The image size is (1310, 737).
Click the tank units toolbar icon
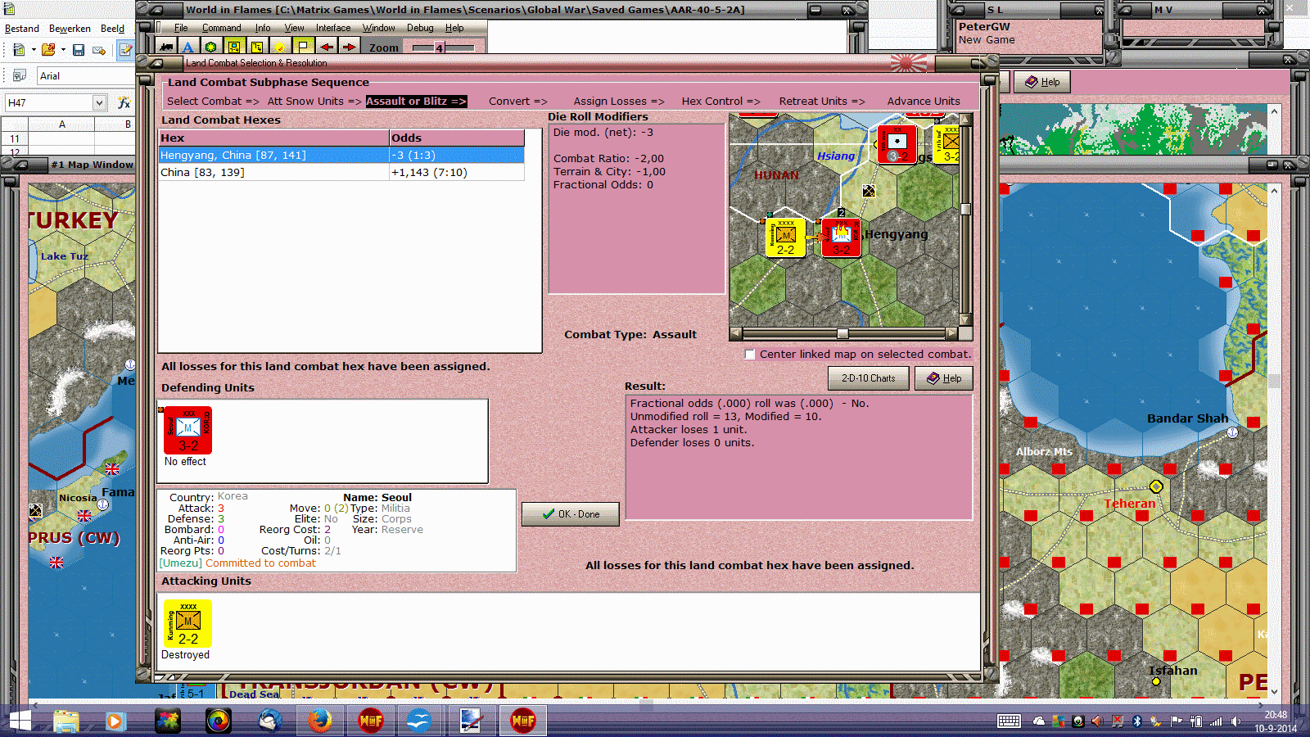coord(166,47)
